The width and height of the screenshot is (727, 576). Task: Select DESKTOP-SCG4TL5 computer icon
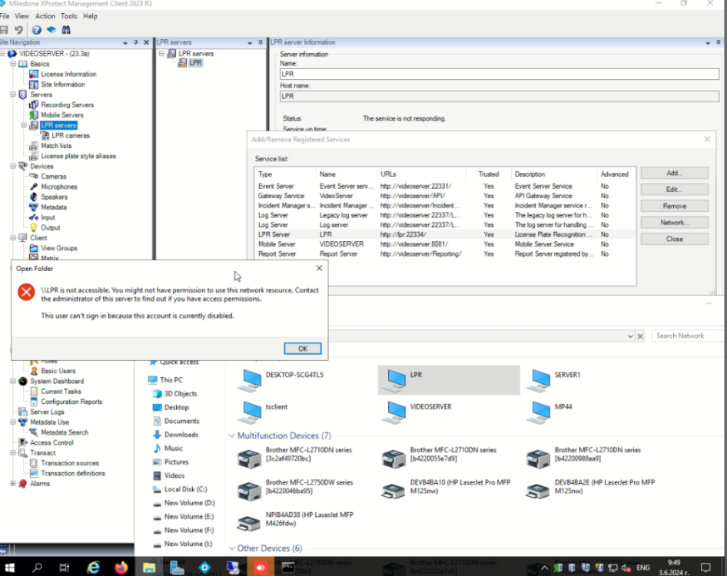[x=250, y=381]
